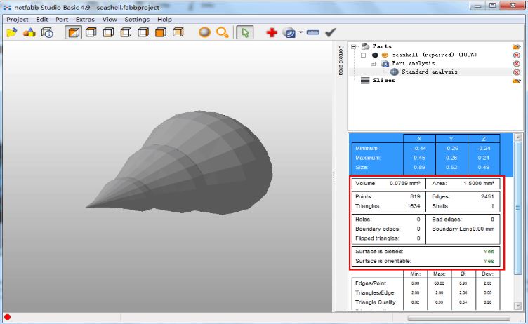The image size is (528, 324).
Task: Click the Context area vertical label
Action: (341, 60)
